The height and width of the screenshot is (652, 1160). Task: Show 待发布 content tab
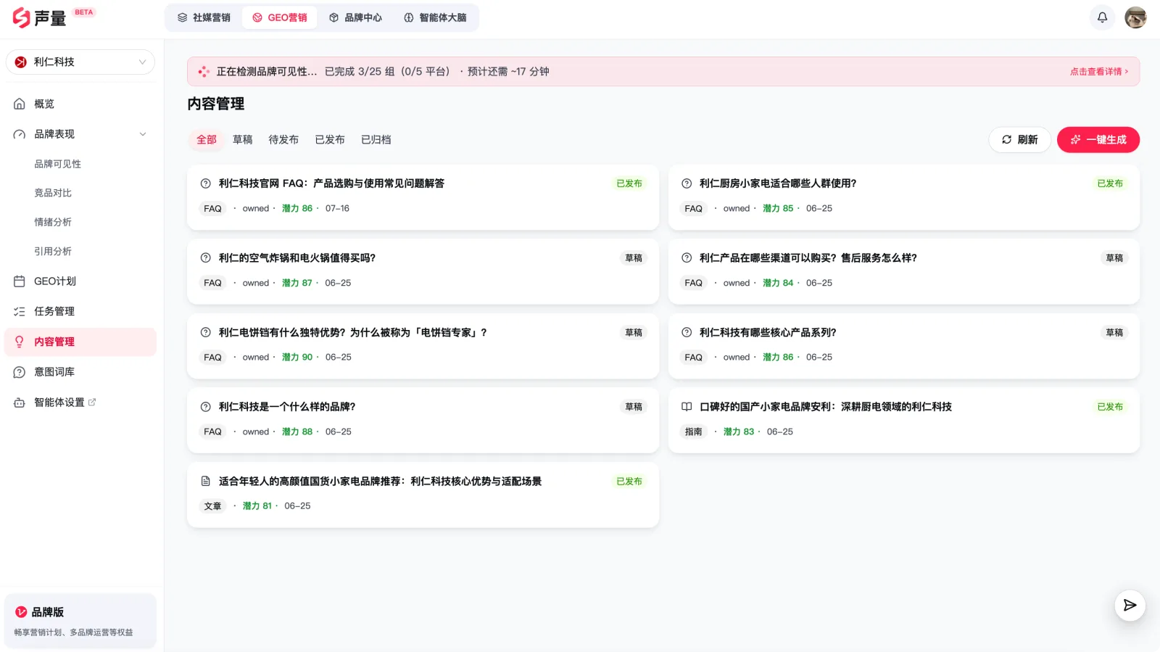click(283, 139)
